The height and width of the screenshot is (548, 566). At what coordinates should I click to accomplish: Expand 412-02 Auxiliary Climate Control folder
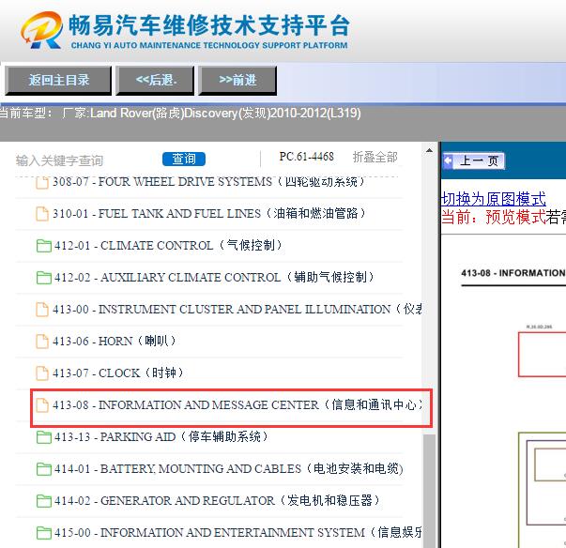coord(214,277)
